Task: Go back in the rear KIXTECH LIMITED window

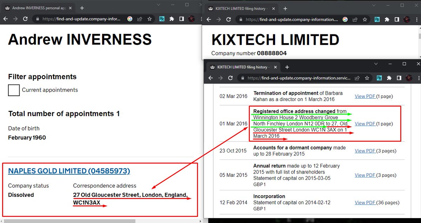Action: 209,20
